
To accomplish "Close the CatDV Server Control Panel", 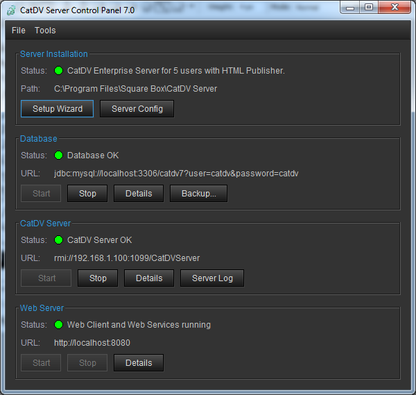I will pyautogui.click(x=395, y=7).
